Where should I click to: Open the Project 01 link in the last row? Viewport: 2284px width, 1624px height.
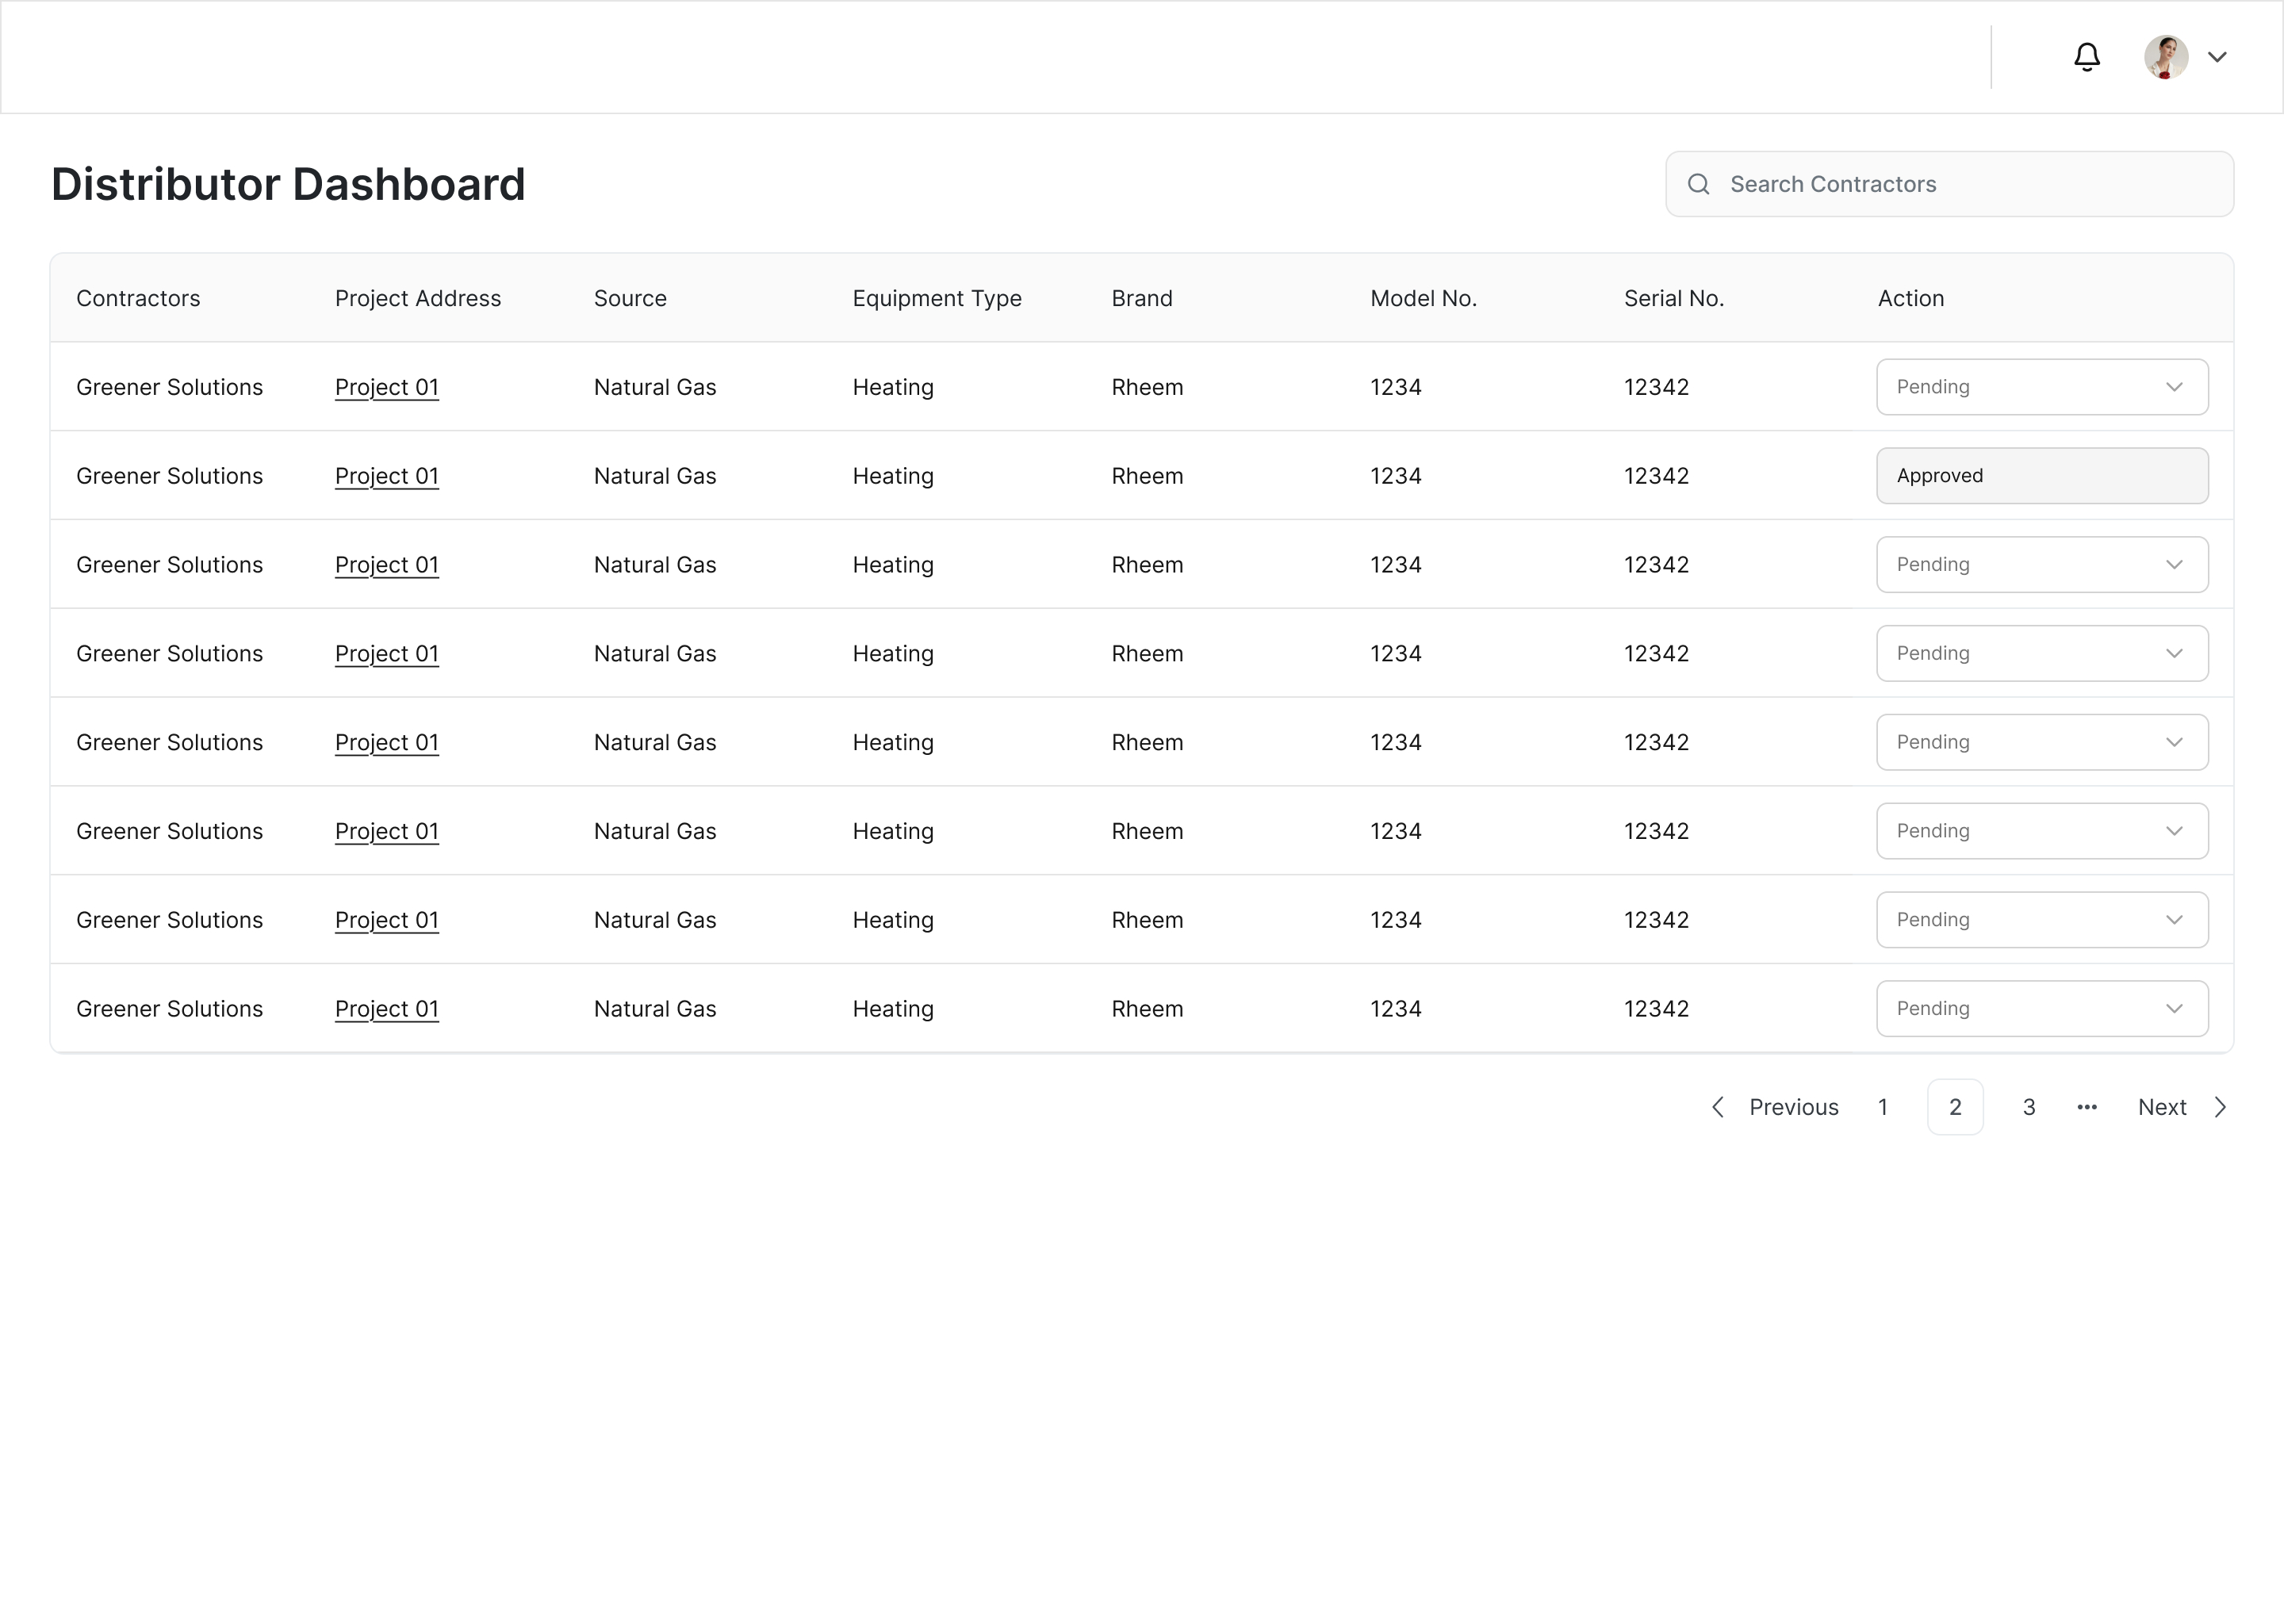[387, 1009]
